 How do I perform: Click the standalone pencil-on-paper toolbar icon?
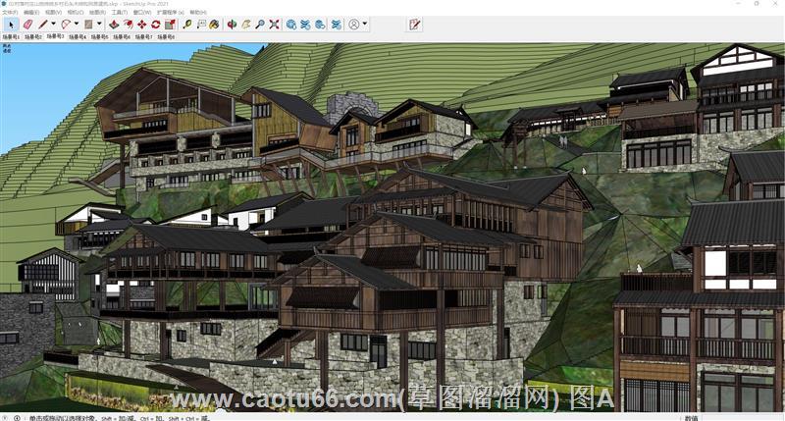414,24
